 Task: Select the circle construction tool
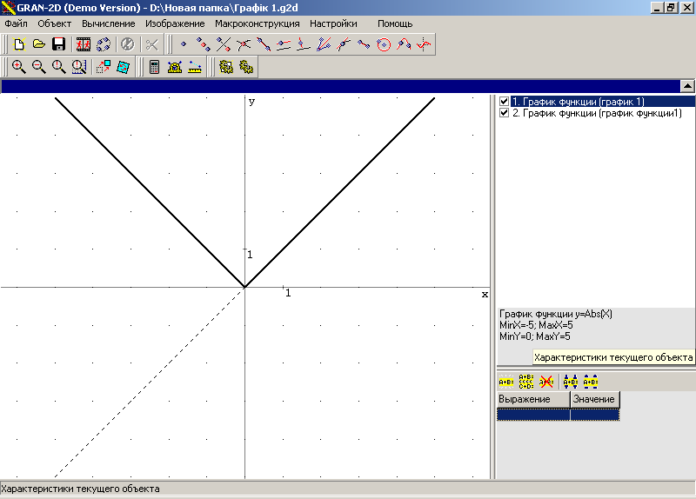point(384,44)
